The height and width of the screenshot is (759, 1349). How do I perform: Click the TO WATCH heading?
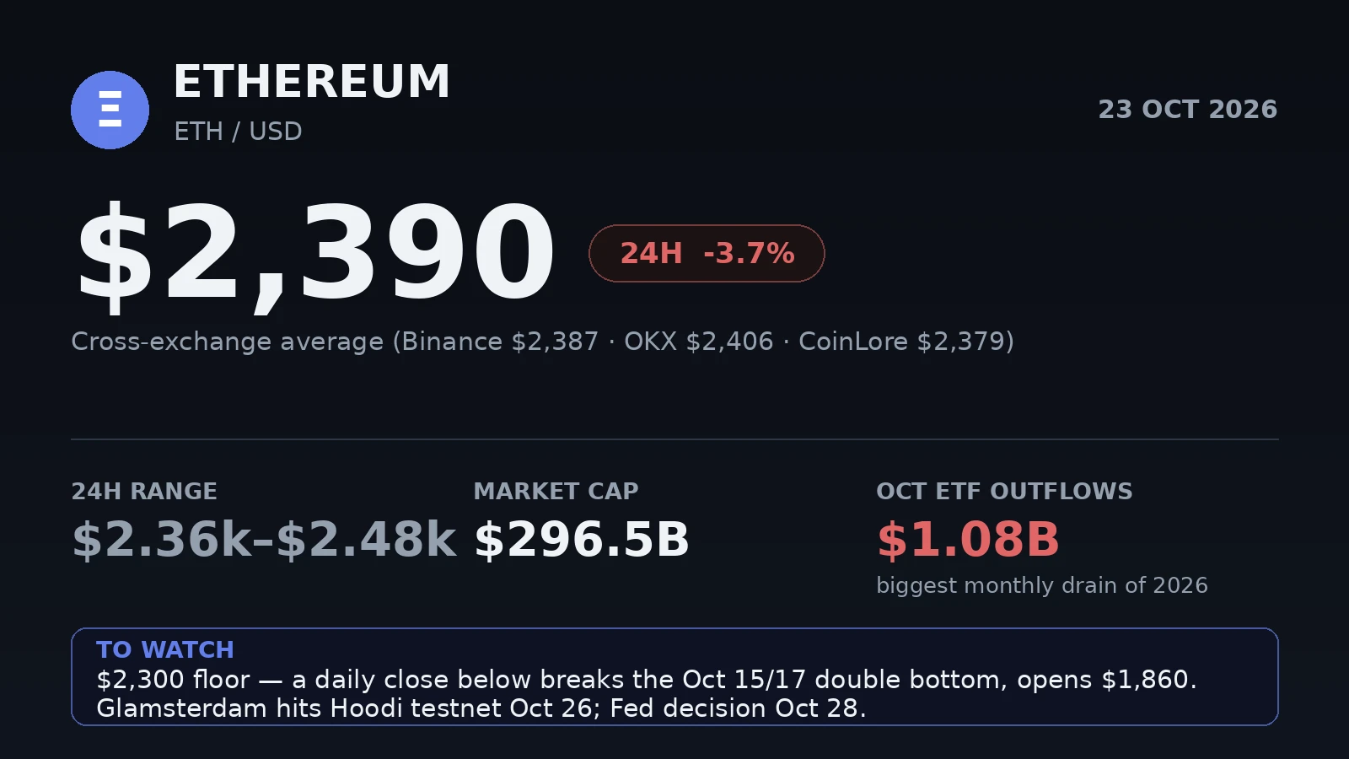point(165,650)
